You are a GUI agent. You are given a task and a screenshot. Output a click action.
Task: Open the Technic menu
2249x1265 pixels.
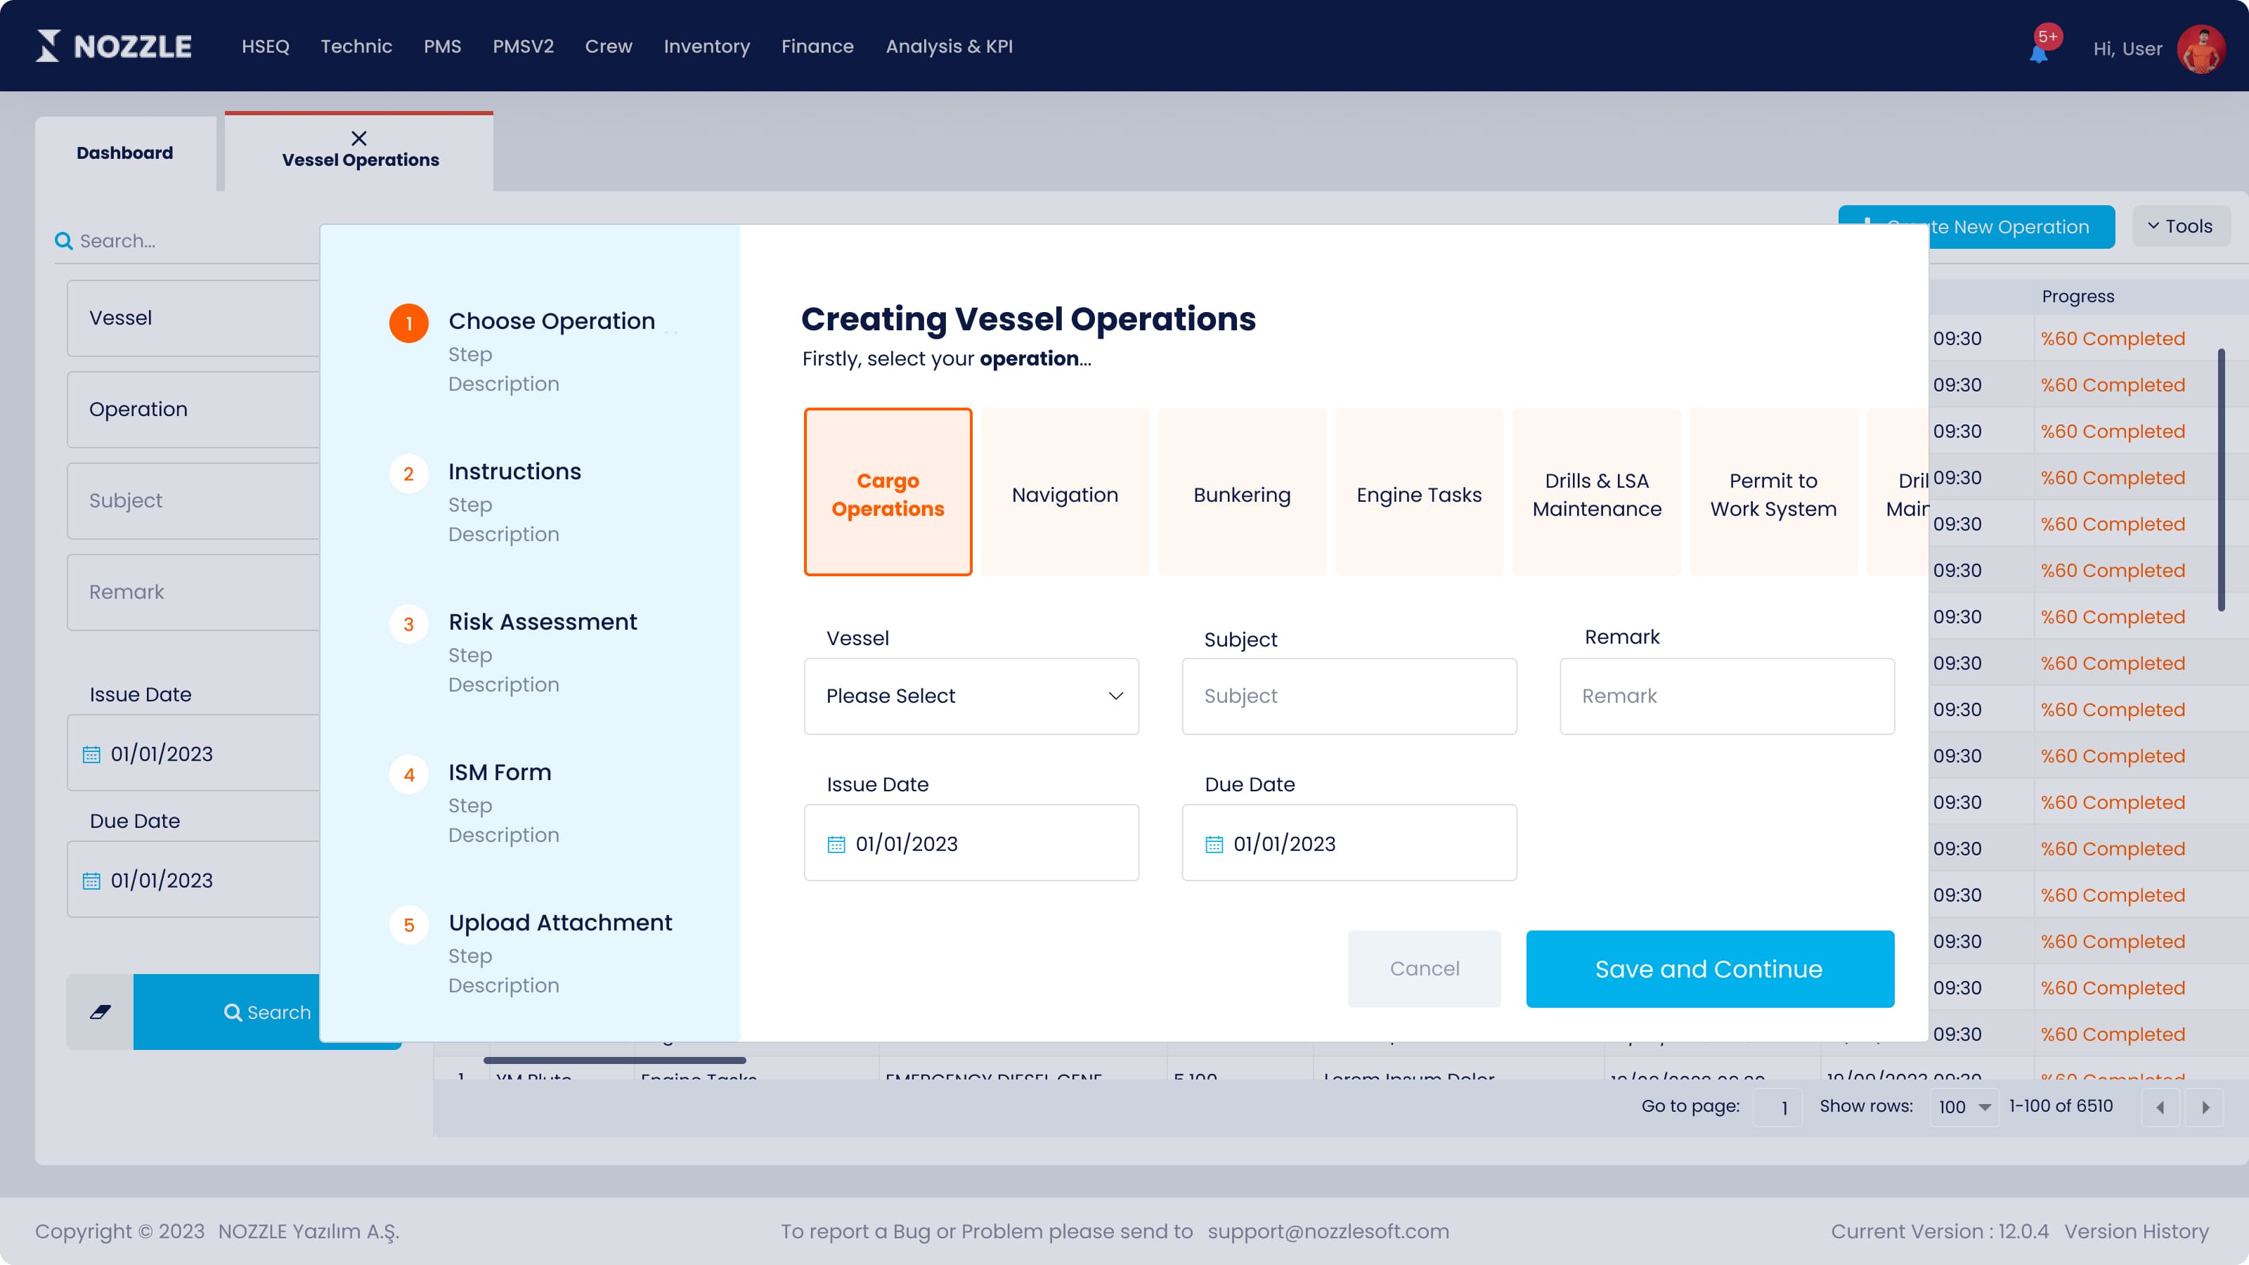(356, 46)
